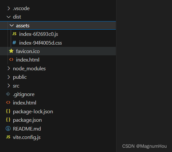Image resolution: width=172 pixels, height=152 pixels.
Task: Select the package.json file label
Action: [x=27, y=120]
